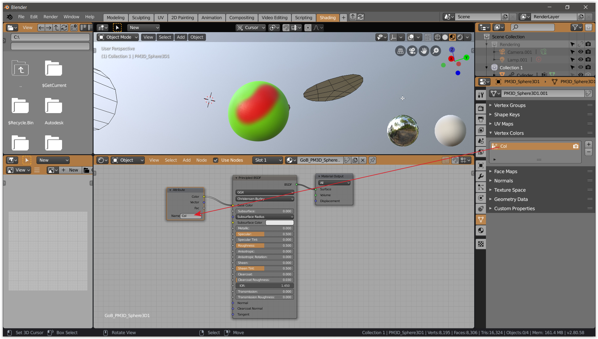Toggle perspective/orthographic grid icon
This screenshot has width=598, height=339.
[400, 51]
